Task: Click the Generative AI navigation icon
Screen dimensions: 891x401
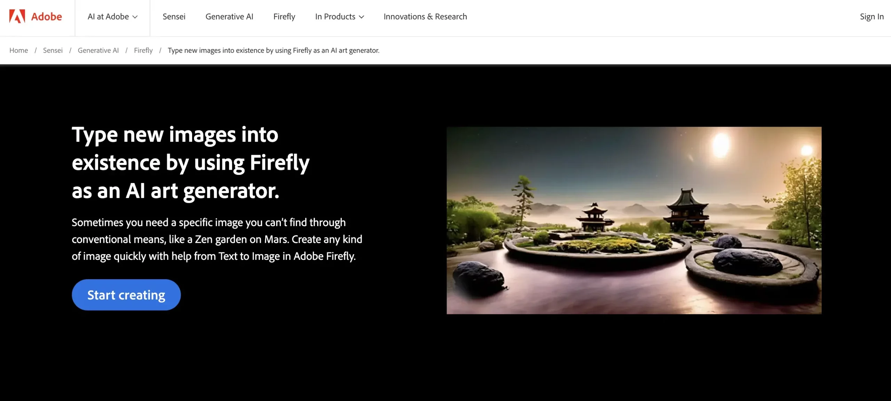Action: (x=229, y=16)
